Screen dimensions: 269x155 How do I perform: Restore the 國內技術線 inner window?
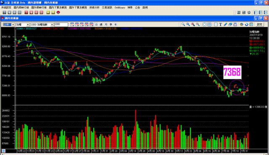[261, 18]
